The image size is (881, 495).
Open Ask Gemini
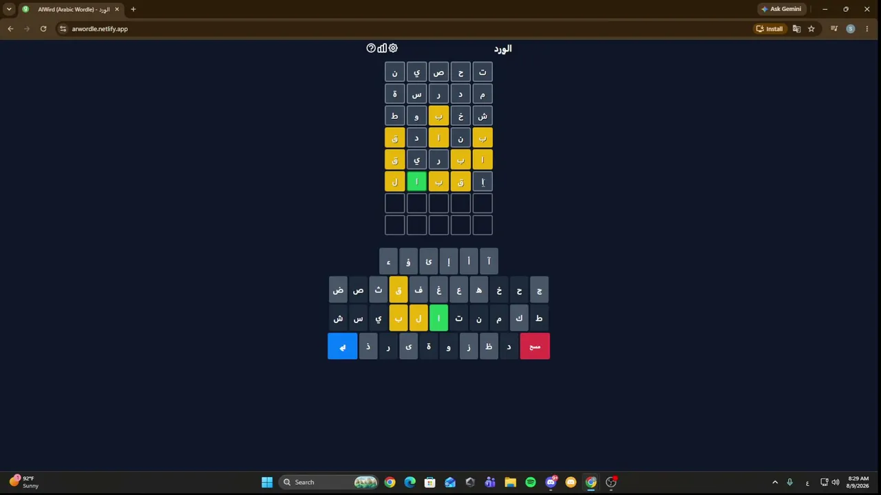click(x=781, y=9)
